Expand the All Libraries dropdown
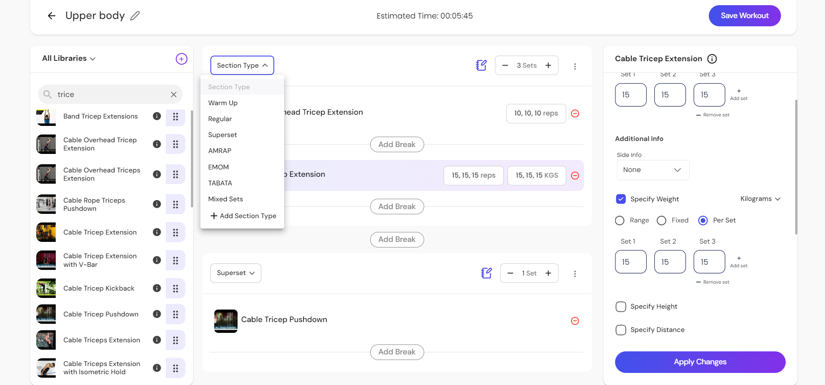The width and height of the screenshot is (825, 385). pos(69,59)
